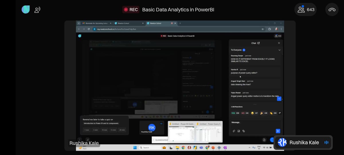
Task: Insert an image using the chat image icon
Action: [239, 131]
